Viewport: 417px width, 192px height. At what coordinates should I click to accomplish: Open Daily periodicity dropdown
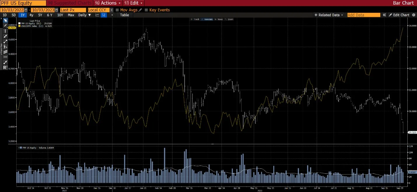click(x=85, y=15)
